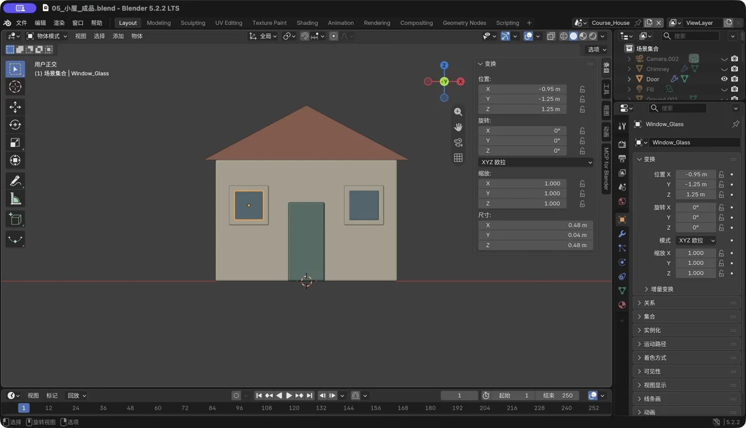
Task: Open the 物体模式 mode dropdown
Action: pos(47,36)
